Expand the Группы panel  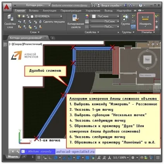[x=128, y=32]
